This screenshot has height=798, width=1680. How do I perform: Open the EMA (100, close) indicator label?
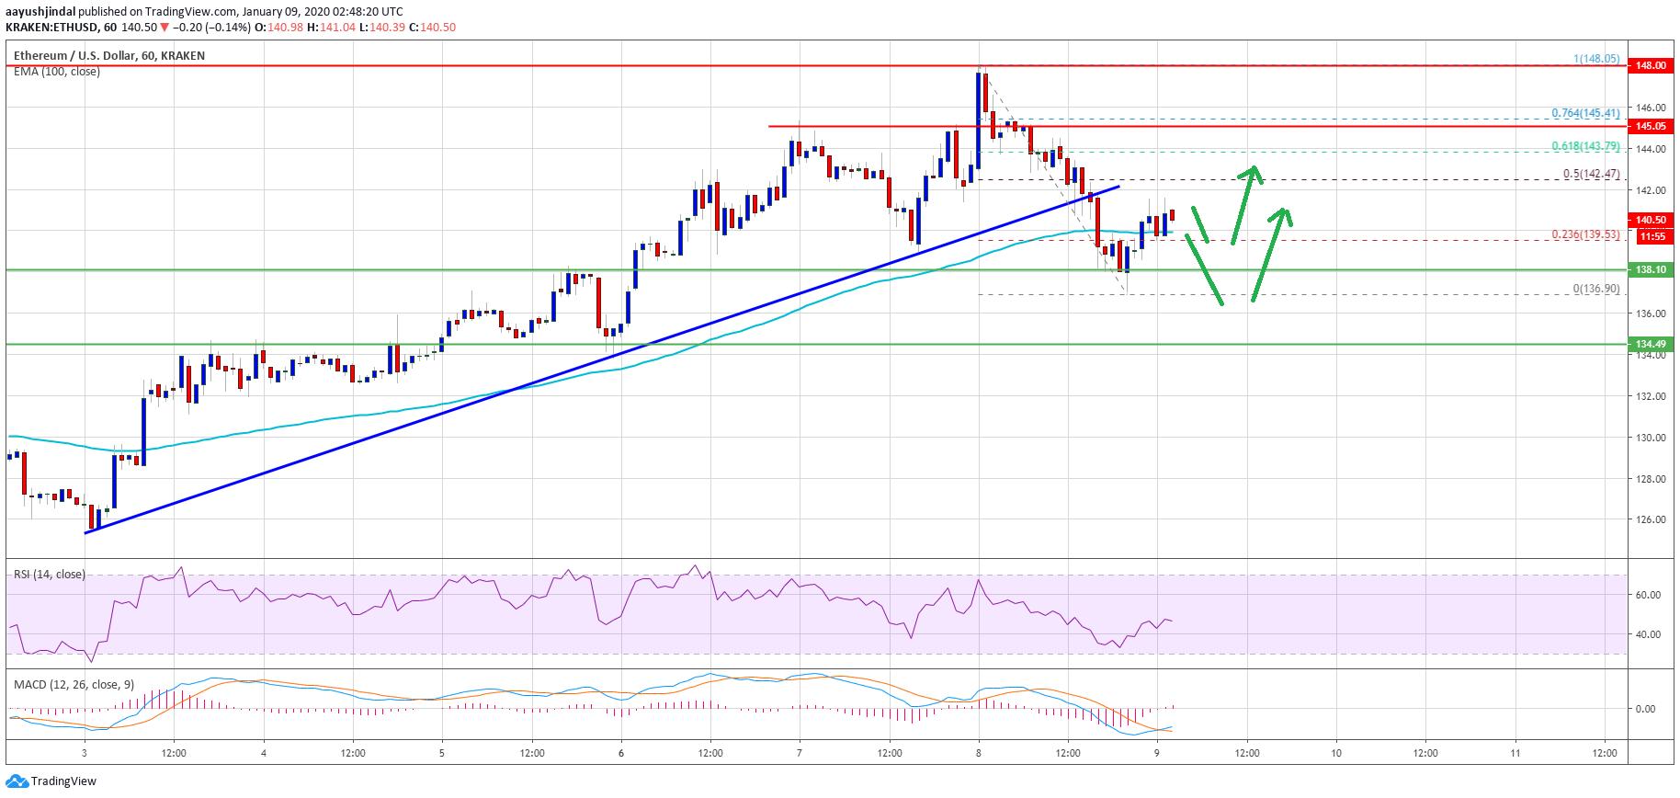click(x=57, y=72)
